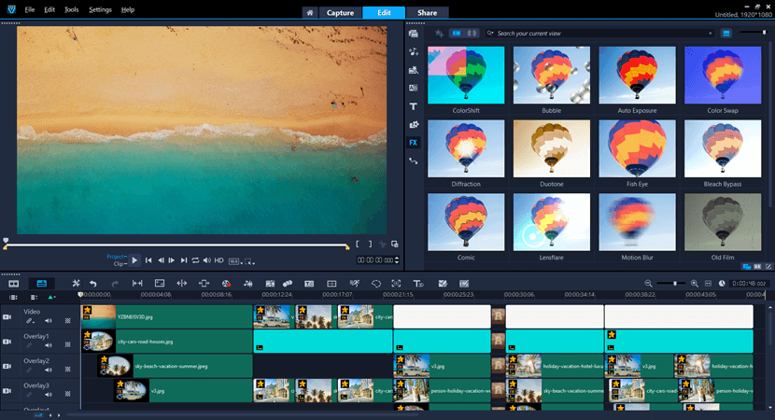
Task: Open the aspect ratio dropdown in the preview
Action: 235,260
